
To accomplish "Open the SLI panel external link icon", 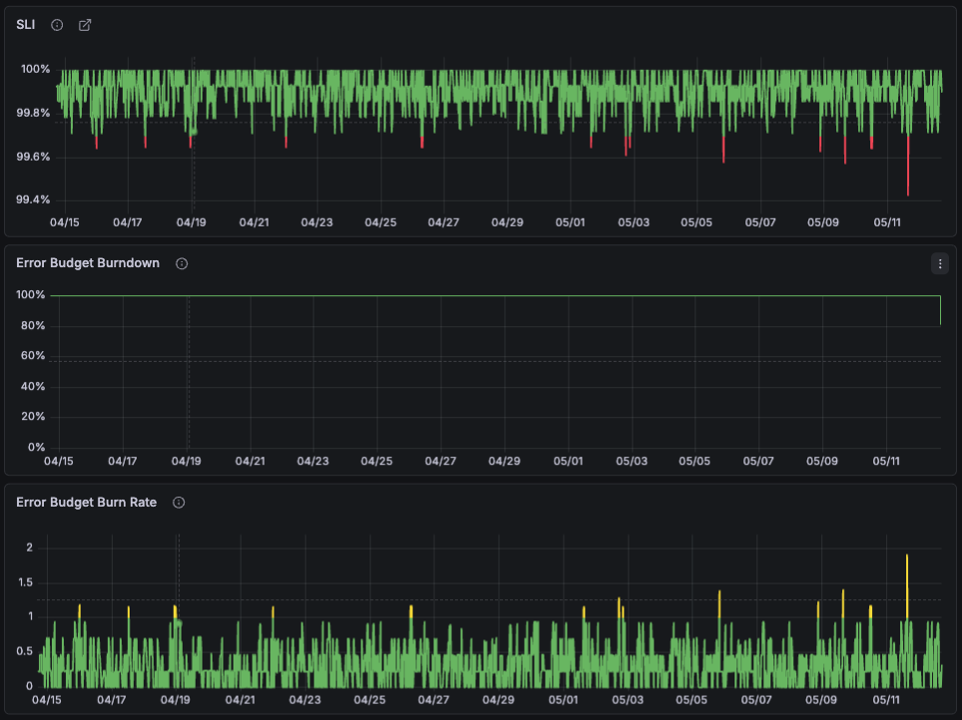I will tap(85, 25).
